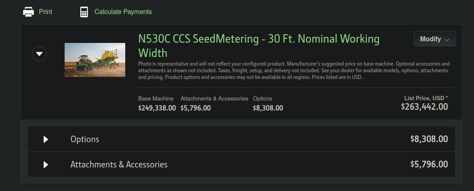Click the Base Machine price $249,338.00
Screen dimensions: 474x191
[157, 108]
